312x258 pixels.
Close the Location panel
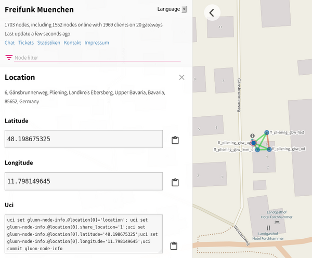[181, 77]
